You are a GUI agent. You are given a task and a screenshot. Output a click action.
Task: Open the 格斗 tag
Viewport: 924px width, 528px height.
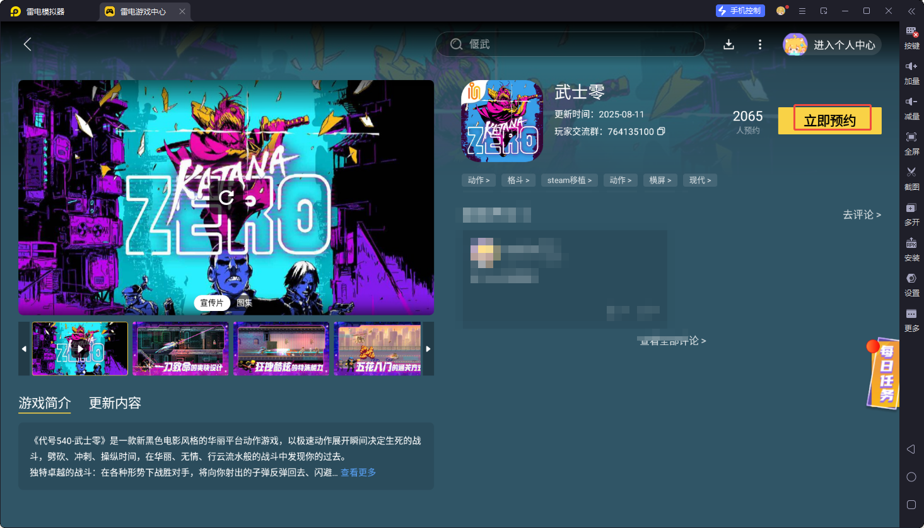pyautogui.click(x=518, y=180)
